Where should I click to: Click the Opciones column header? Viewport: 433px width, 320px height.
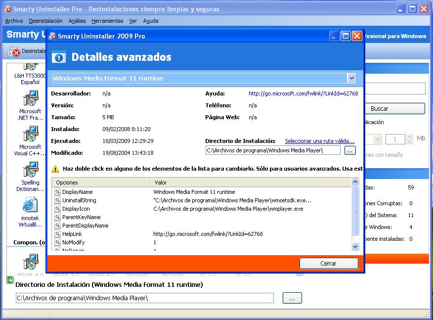101,183
